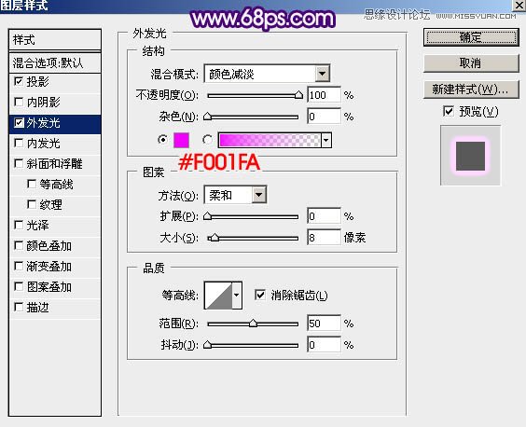The width and height of the screenshot is (526, 427).
Task: Confirm with the 确定 button
Action: pos(471,37)
